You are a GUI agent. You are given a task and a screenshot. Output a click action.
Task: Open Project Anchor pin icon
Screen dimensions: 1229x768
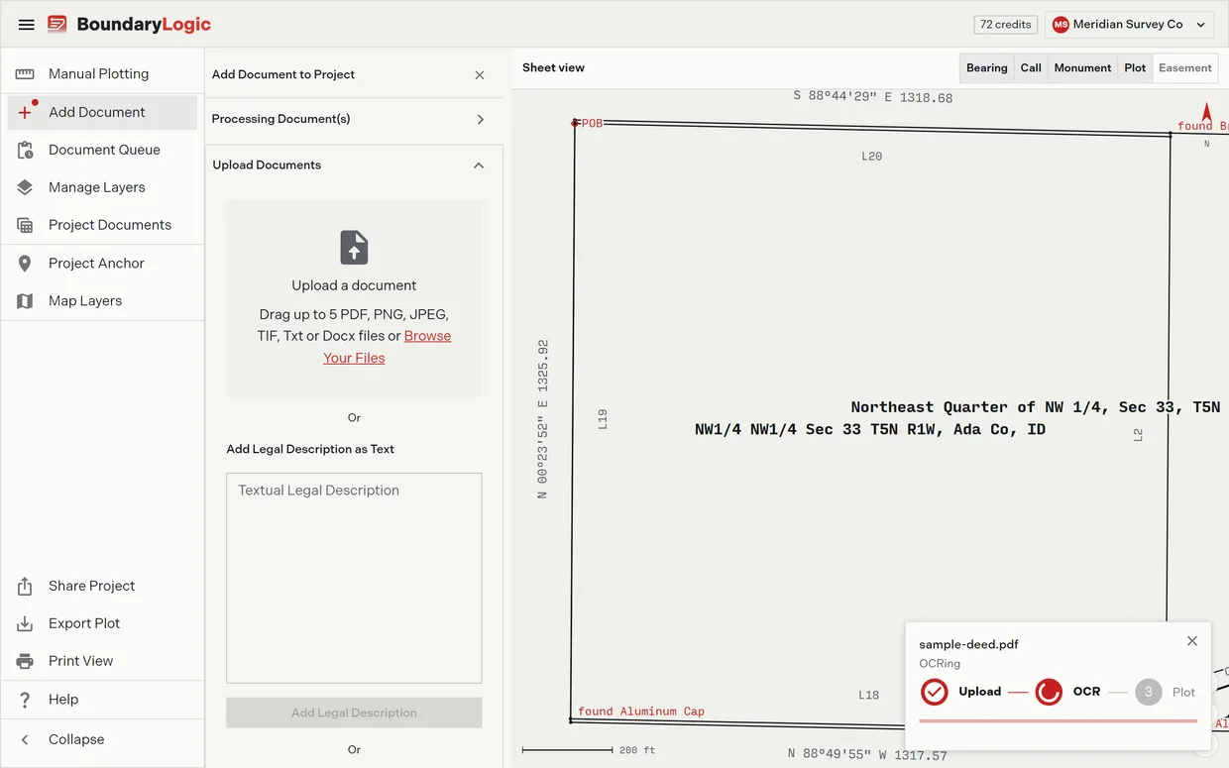pos(26,263)
